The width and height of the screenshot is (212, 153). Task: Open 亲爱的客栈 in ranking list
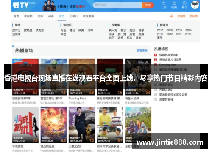tap(166, 100)
